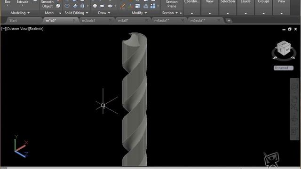This screenshot has width=301, height=169.
Task: Select the 3D gizmo axes icon in Modify
Action: tap(130, 6)
